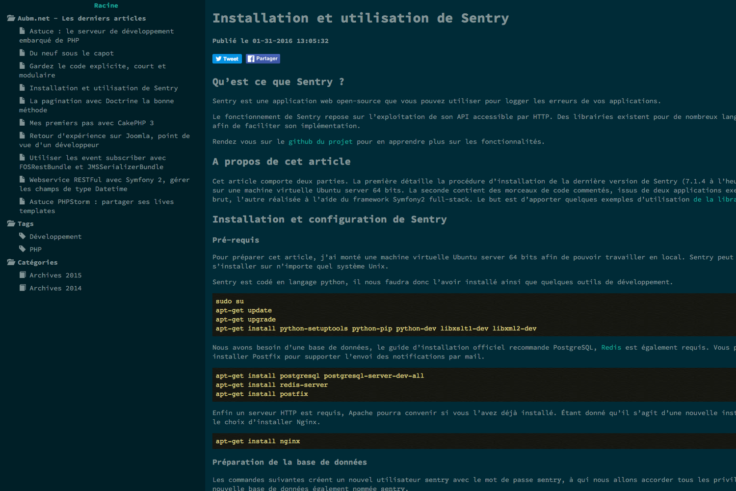Open article 'Du neuf sous le capot'
The width and height of the screenshot is (736, 491).
coord(72,53)
